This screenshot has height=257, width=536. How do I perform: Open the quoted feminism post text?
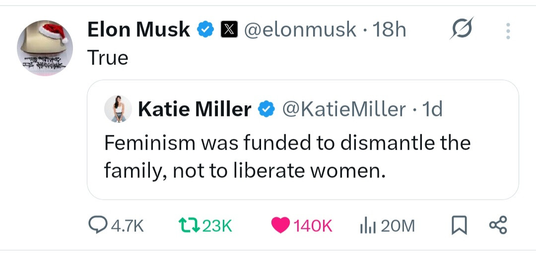(x=287, y=156)
